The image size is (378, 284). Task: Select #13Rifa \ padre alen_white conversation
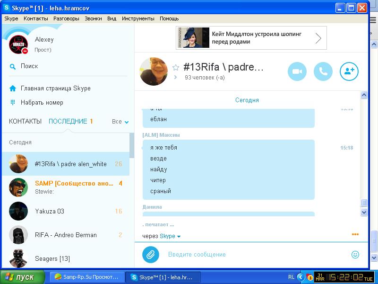66,164
